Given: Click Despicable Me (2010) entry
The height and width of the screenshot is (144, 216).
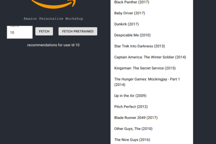Looking at the screenshot, I should click(132, 35).
